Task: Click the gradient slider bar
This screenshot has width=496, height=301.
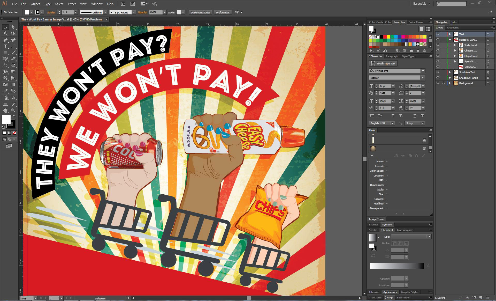Action: click(397, 266)
